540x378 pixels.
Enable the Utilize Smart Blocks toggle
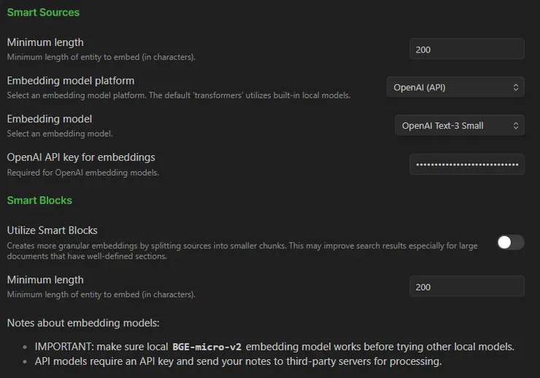(x=510, y=242)
